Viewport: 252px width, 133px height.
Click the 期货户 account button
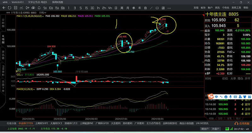point(205,129)
